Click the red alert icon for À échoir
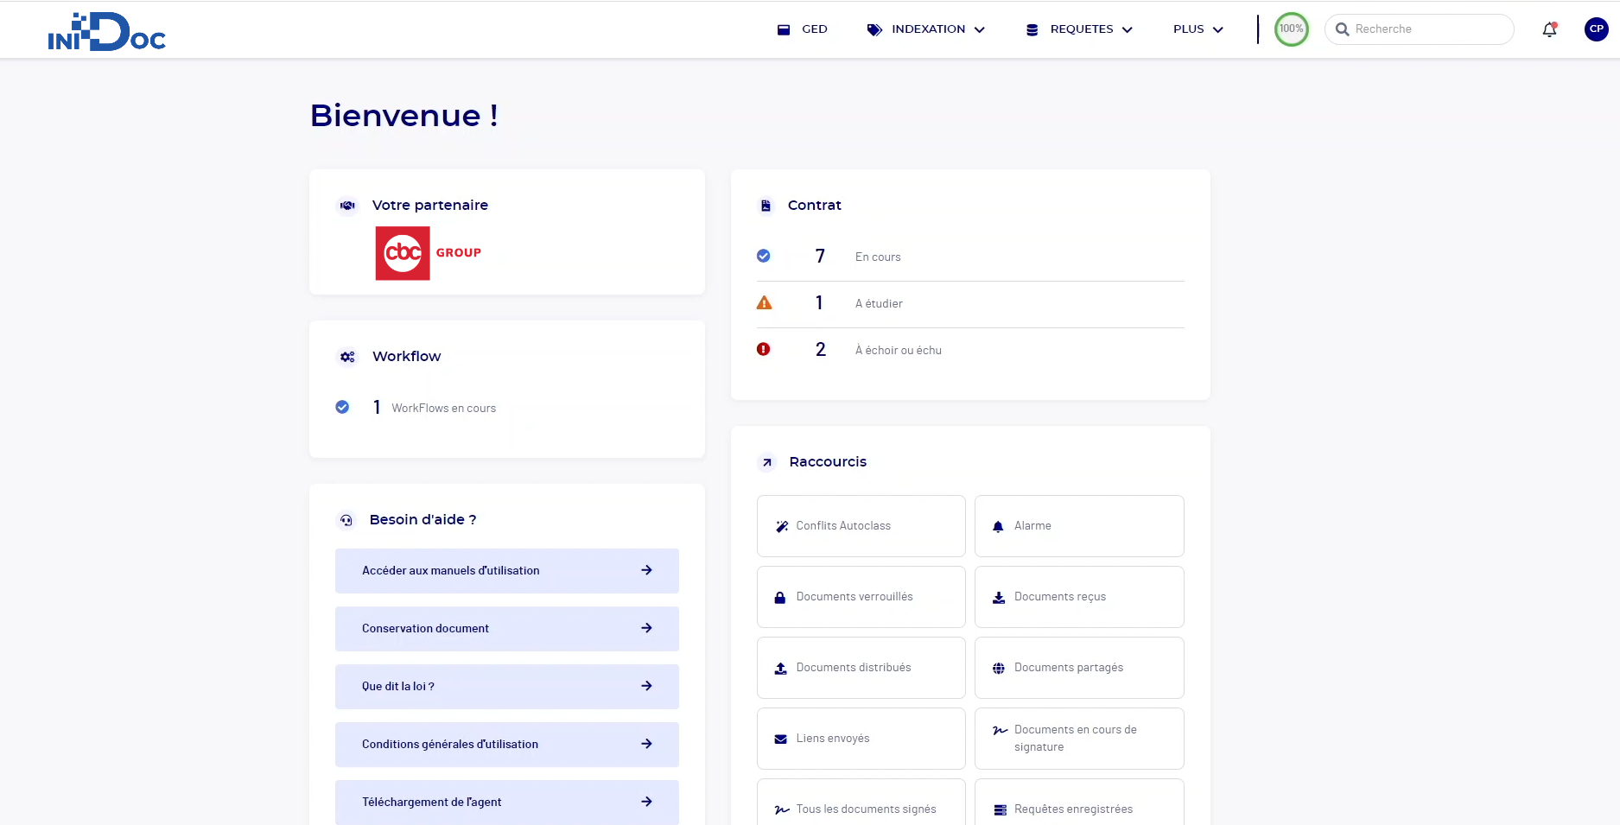 [x=764, y=350]
